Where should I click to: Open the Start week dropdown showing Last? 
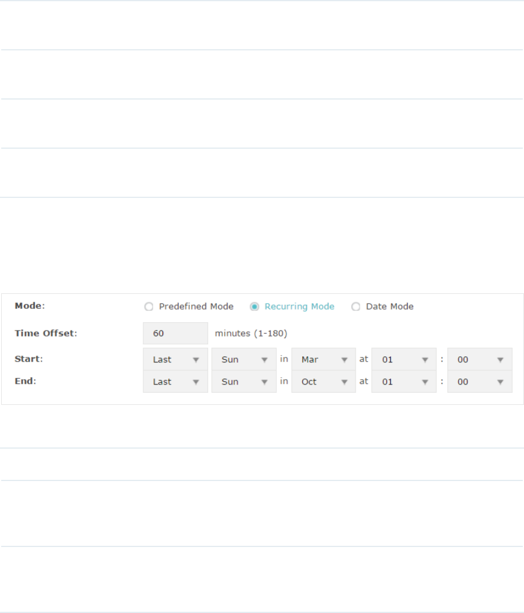pyautogui.click(x=176, y=359)
